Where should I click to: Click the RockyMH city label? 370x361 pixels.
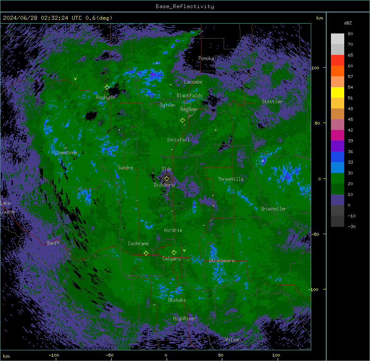(105, 97)
